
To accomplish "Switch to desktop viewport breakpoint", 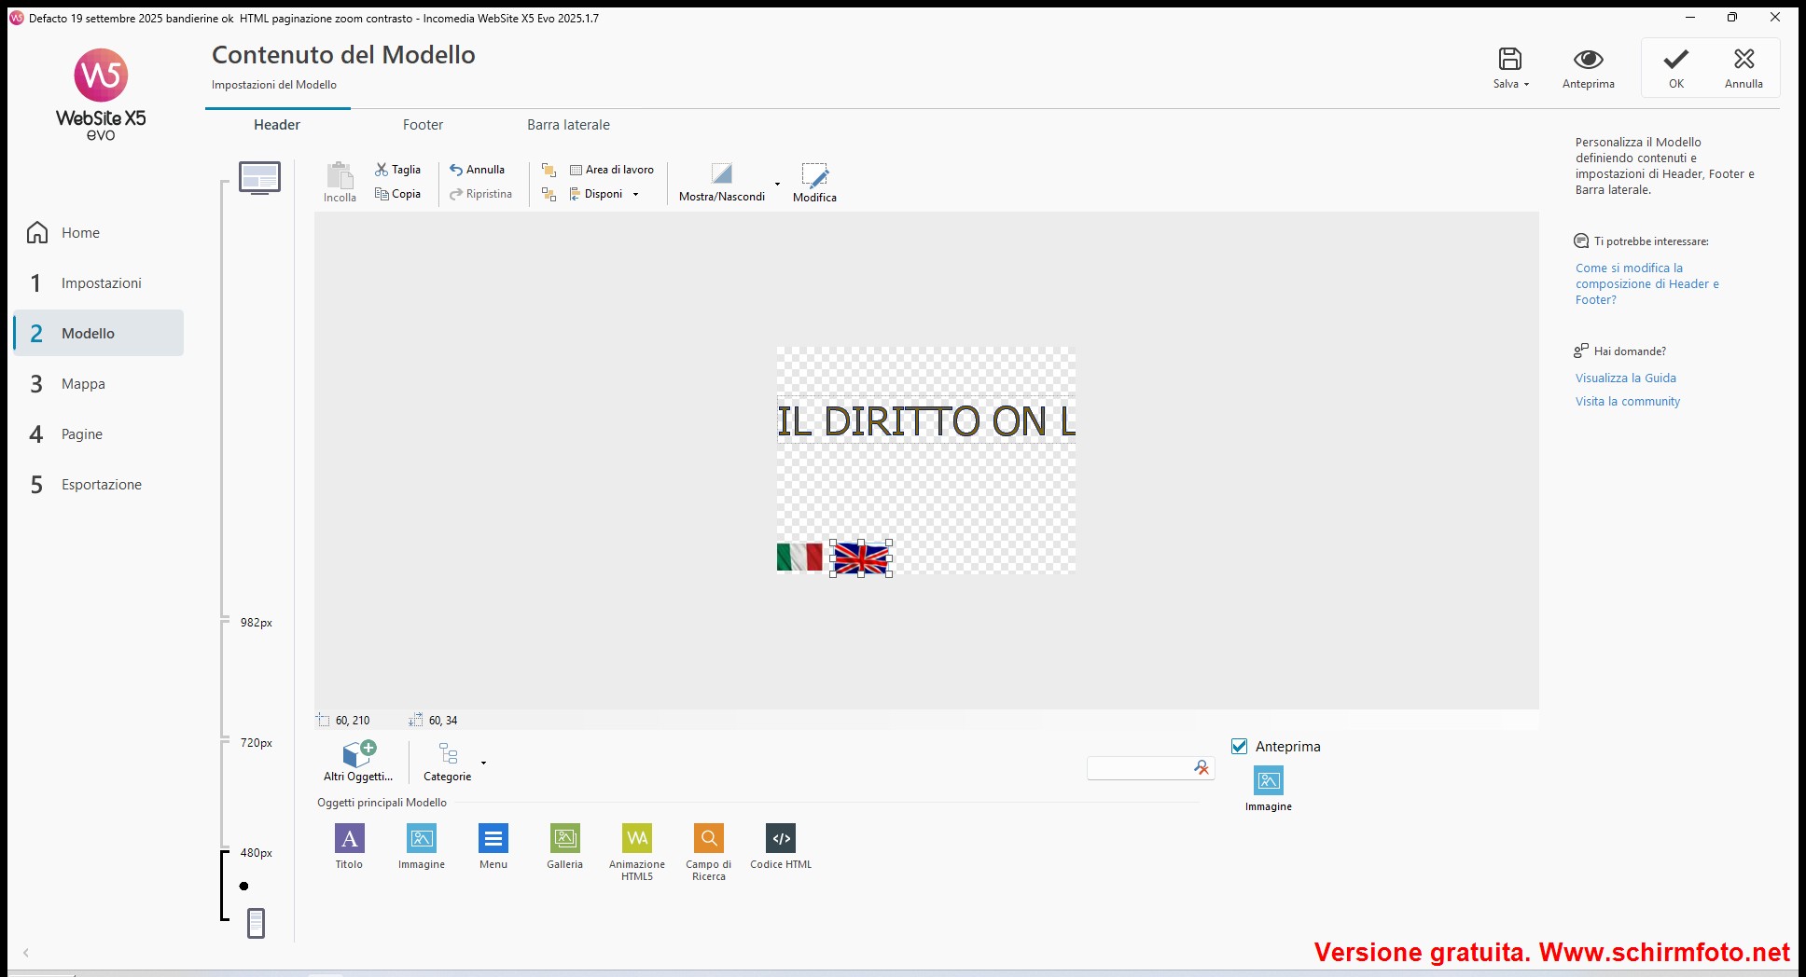I will tap(259, 177).
